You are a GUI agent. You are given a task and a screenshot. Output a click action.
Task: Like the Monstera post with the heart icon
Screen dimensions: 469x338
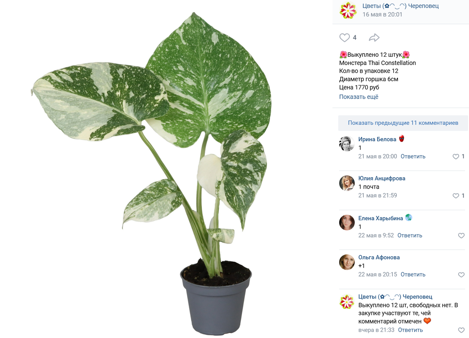344,38
